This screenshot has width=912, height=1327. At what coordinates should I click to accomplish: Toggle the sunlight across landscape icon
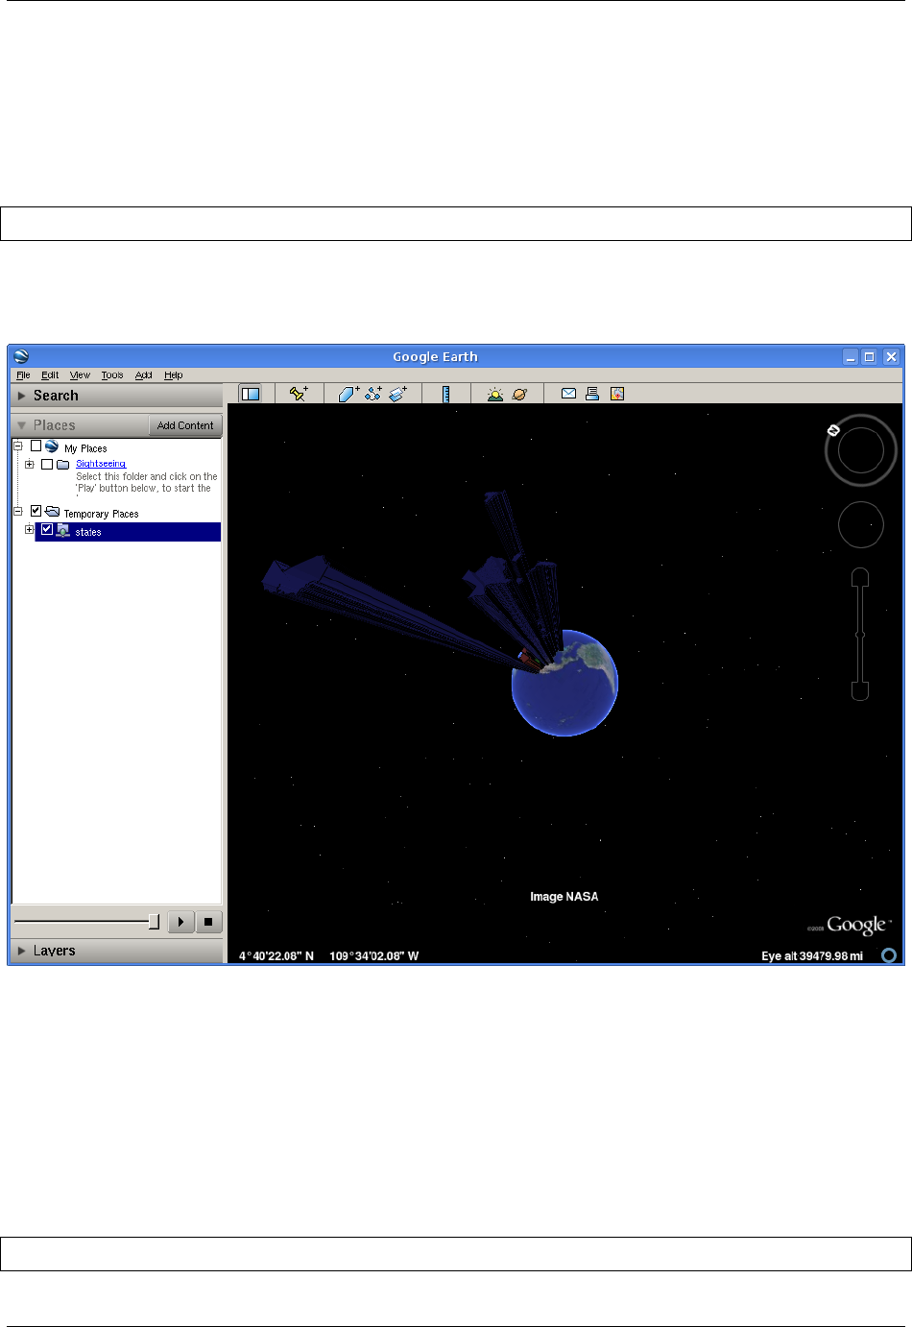point(494,394)
